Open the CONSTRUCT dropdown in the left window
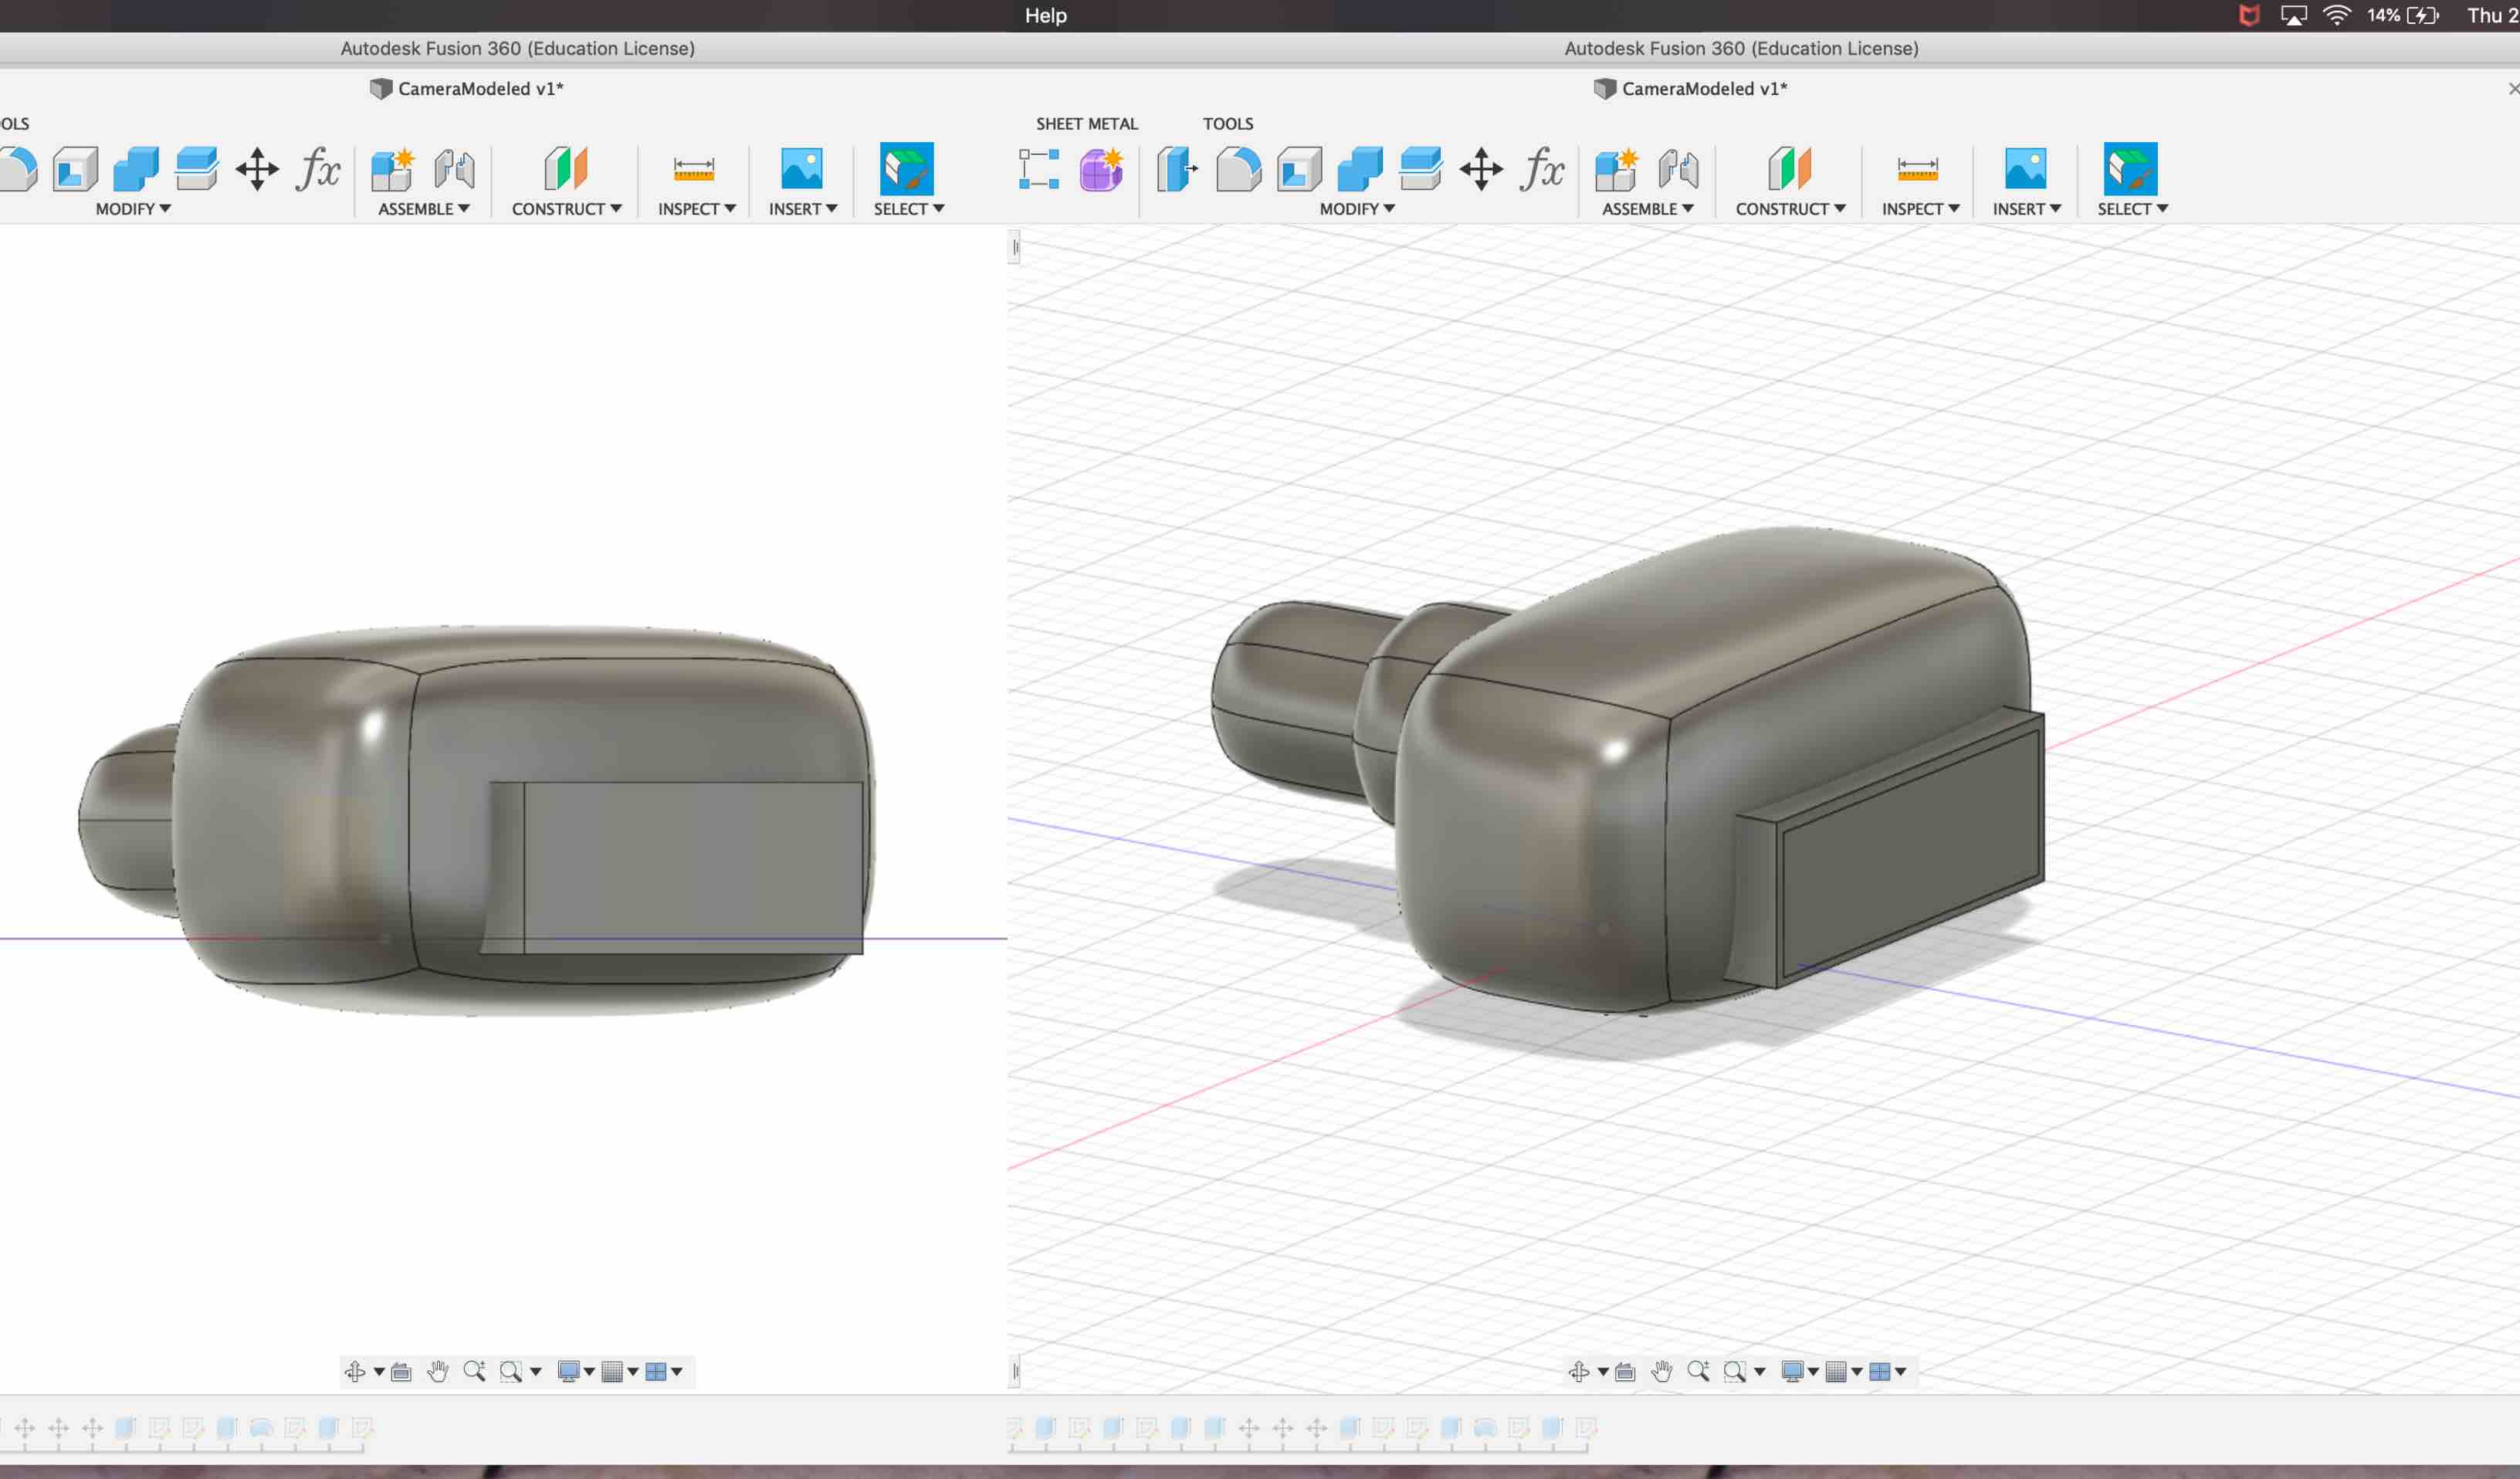The width and height of the screenshot is (2520, 1479). (x=566, y=209)
